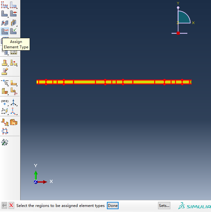Click the blue looped arrow edge tool
Screen dimensions: 211x212
(5, 131)
